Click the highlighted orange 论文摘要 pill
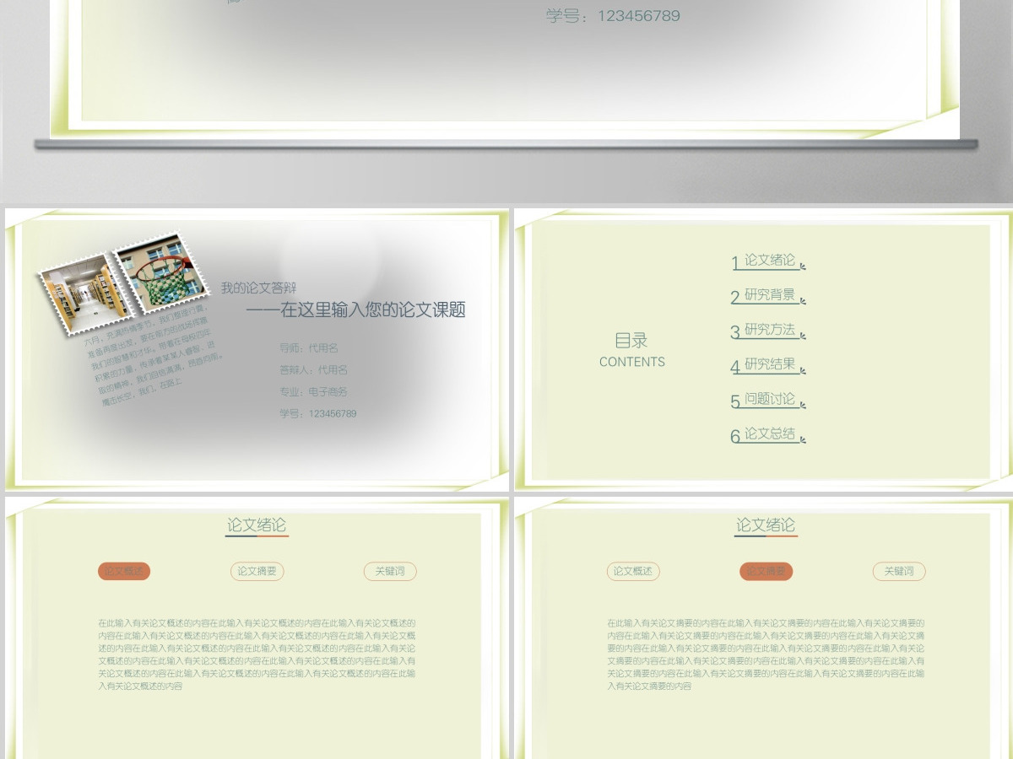Viewport: 1013px width, 759px height. click(767, 571)
